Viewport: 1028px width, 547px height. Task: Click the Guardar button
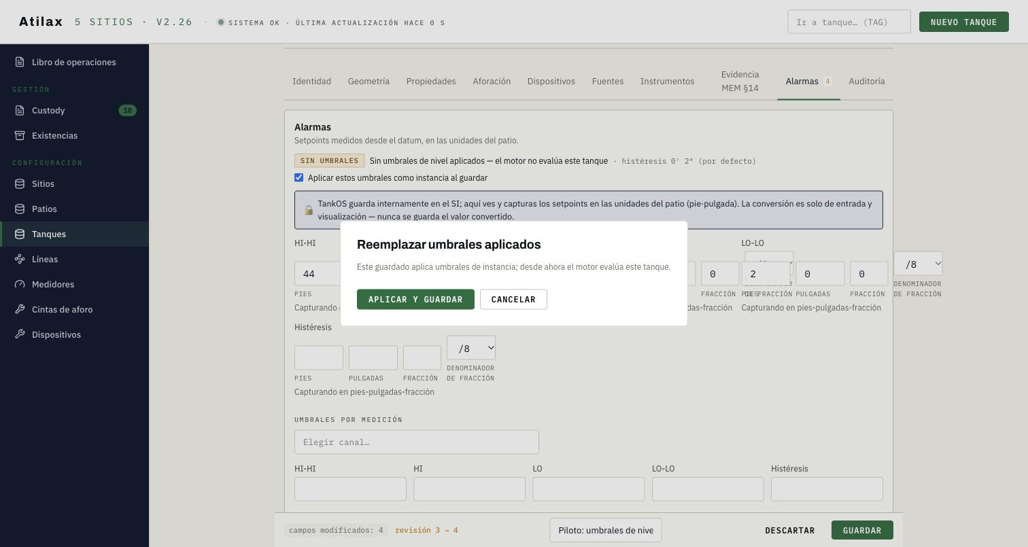tap(862, 530)
